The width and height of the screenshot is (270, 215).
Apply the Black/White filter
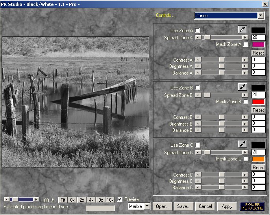click(x=227, y=206)
